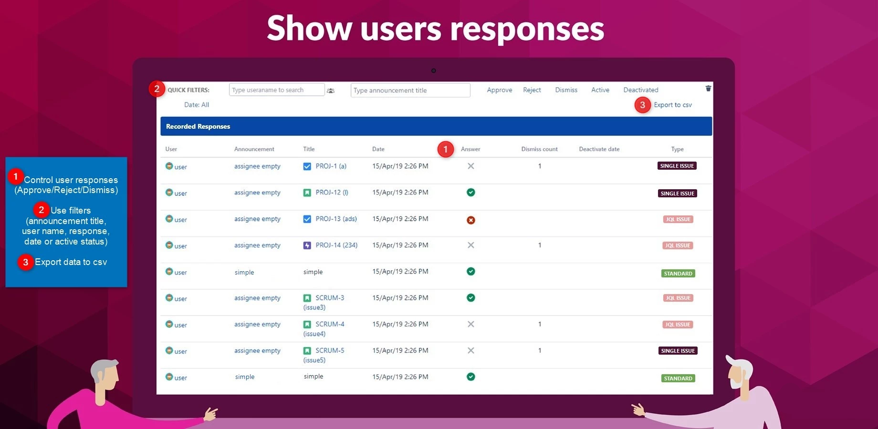Screen dimensions: 878x429
Task: Click the trash can icon above the table
Action: 708,88
